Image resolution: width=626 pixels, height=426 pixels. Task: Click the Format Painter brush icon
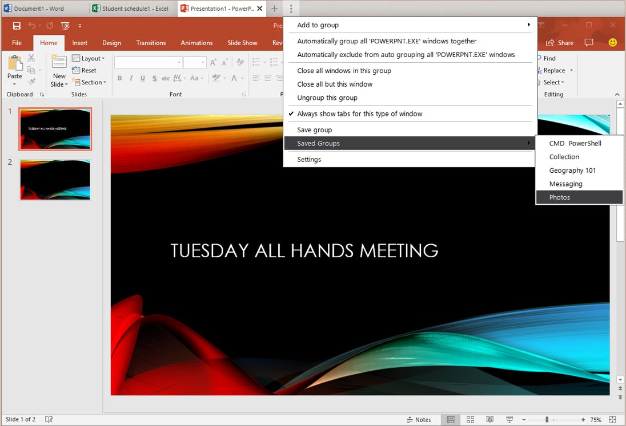pyautogui.click(x=31, y=82)
